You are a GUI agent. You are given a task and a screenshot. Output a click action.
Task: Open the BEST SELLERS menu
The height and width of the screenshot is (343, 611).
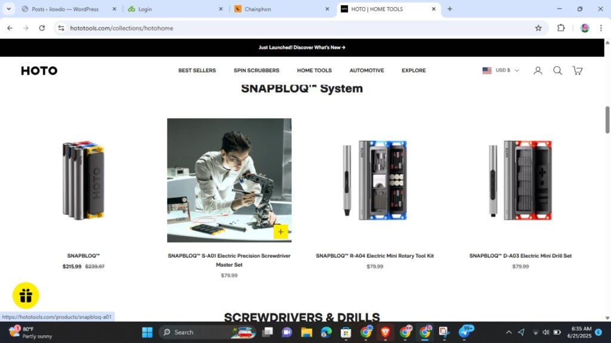[197, 70]
